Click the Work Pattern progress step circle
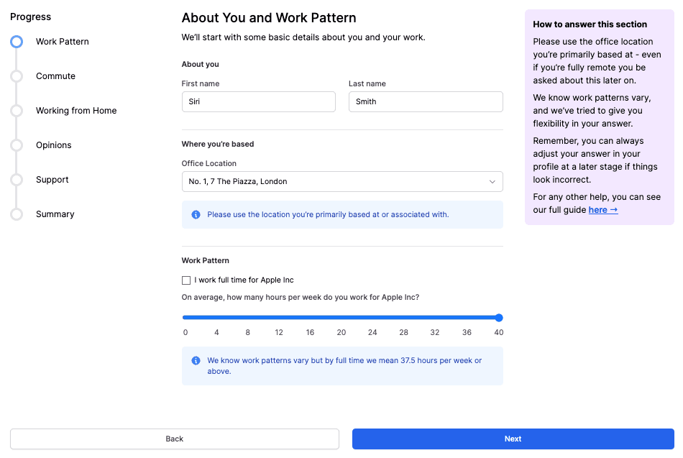The image size is (683, 458). pos(17,42)
